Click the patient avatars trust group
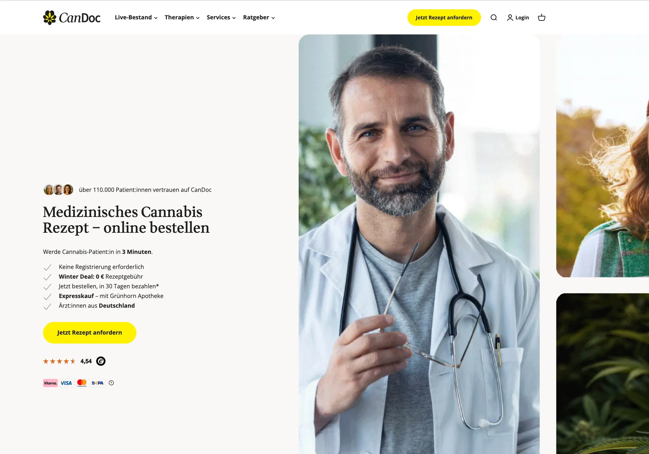 [x=59, y=190]
